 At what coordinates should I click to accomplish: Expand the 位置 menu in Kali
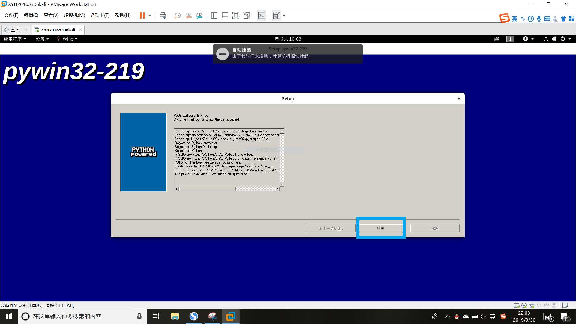[x=42, y=39]
